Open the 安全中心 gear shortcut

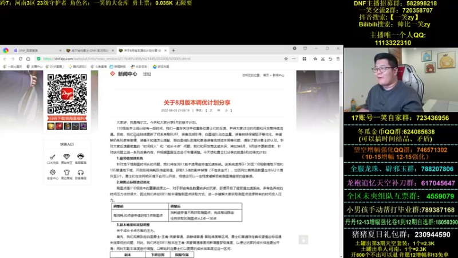(53, 174)
